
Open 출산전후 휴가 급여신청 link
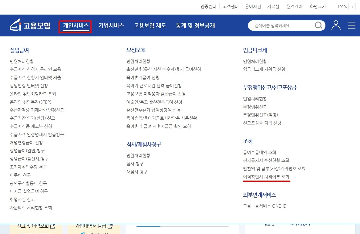pyautogui.click(x=164, y=70)
